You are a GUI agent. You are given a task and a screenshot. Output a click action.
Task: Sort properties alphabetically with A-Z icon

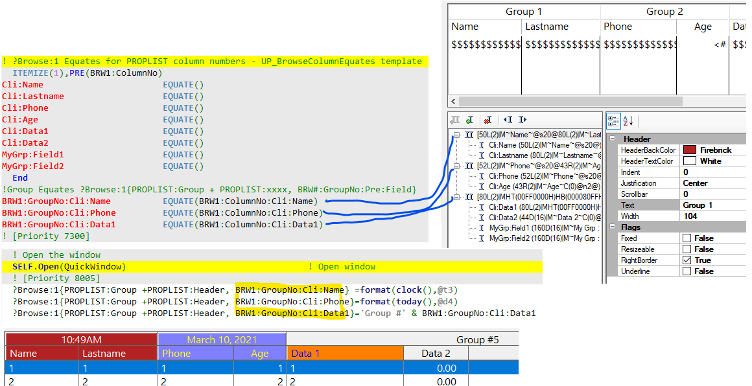point(628,120)
